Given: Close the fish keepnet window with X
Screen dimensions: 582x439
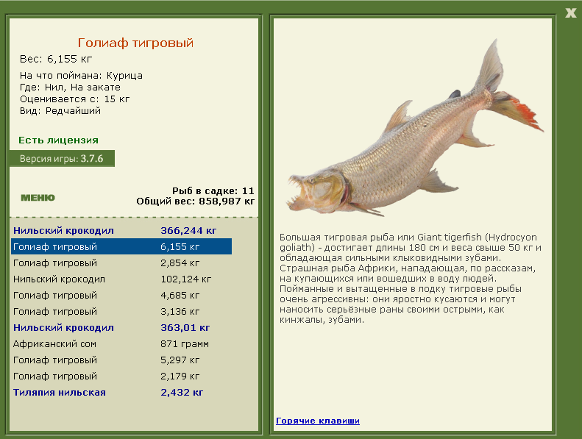Looking at the screenshot, I should pyautogui.click(x=570, y=13).
